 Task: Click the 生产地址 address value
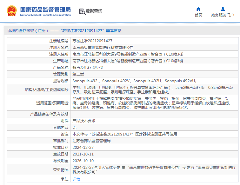(x=128, y=61)
